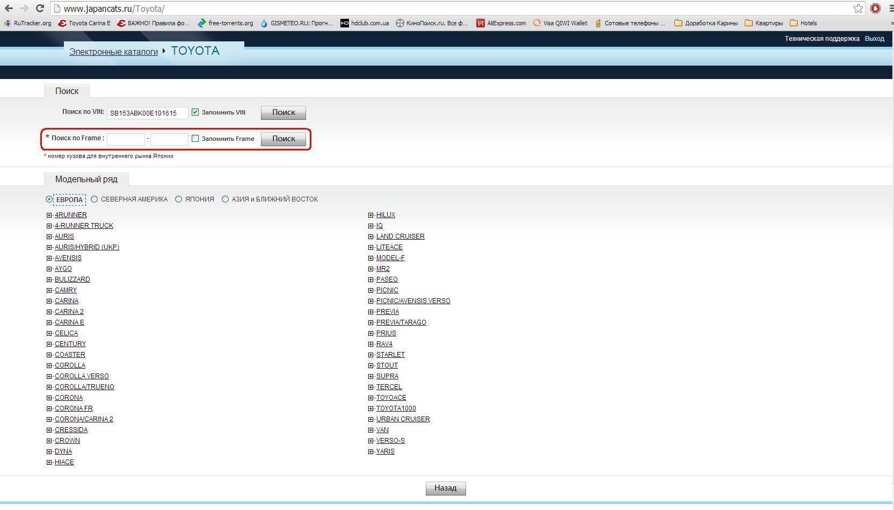Expand the RAV4 model tree node
This screenshot has width=894, height=510.
click(370, 344)
